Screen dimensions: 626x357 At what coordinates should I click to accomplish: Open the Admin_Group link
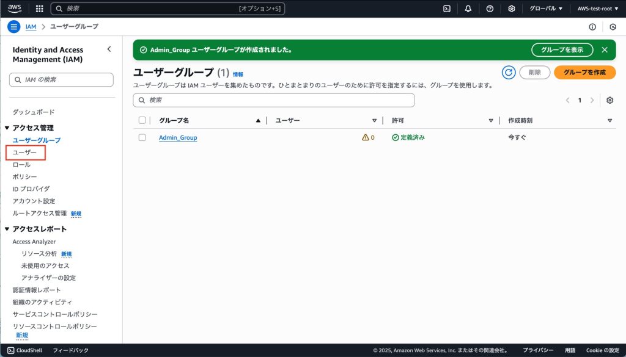(x=178, y=137)
